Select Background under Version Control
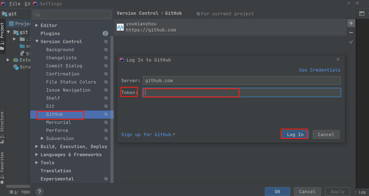The image size is (369, 196). point(60,50)
